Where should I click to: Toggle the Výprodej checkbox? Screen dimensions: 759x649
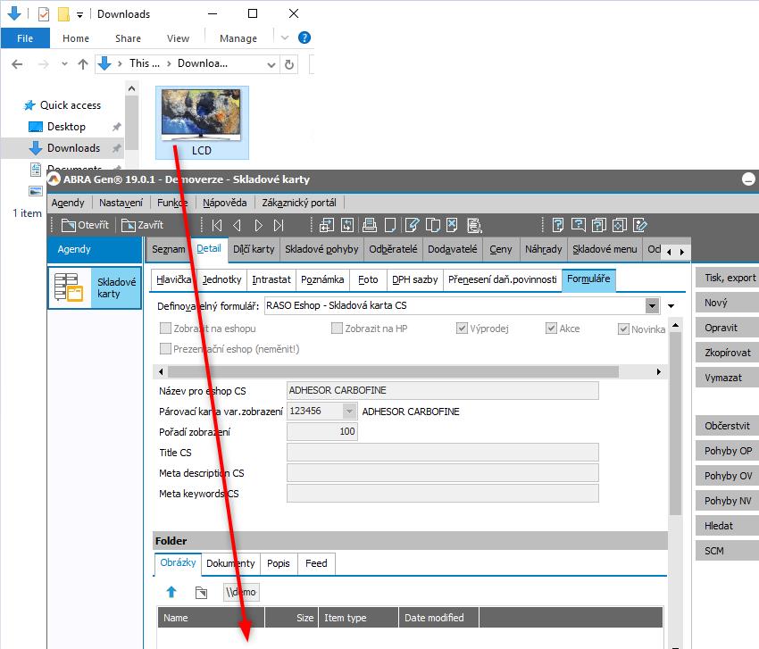click(x=462, y=329)
